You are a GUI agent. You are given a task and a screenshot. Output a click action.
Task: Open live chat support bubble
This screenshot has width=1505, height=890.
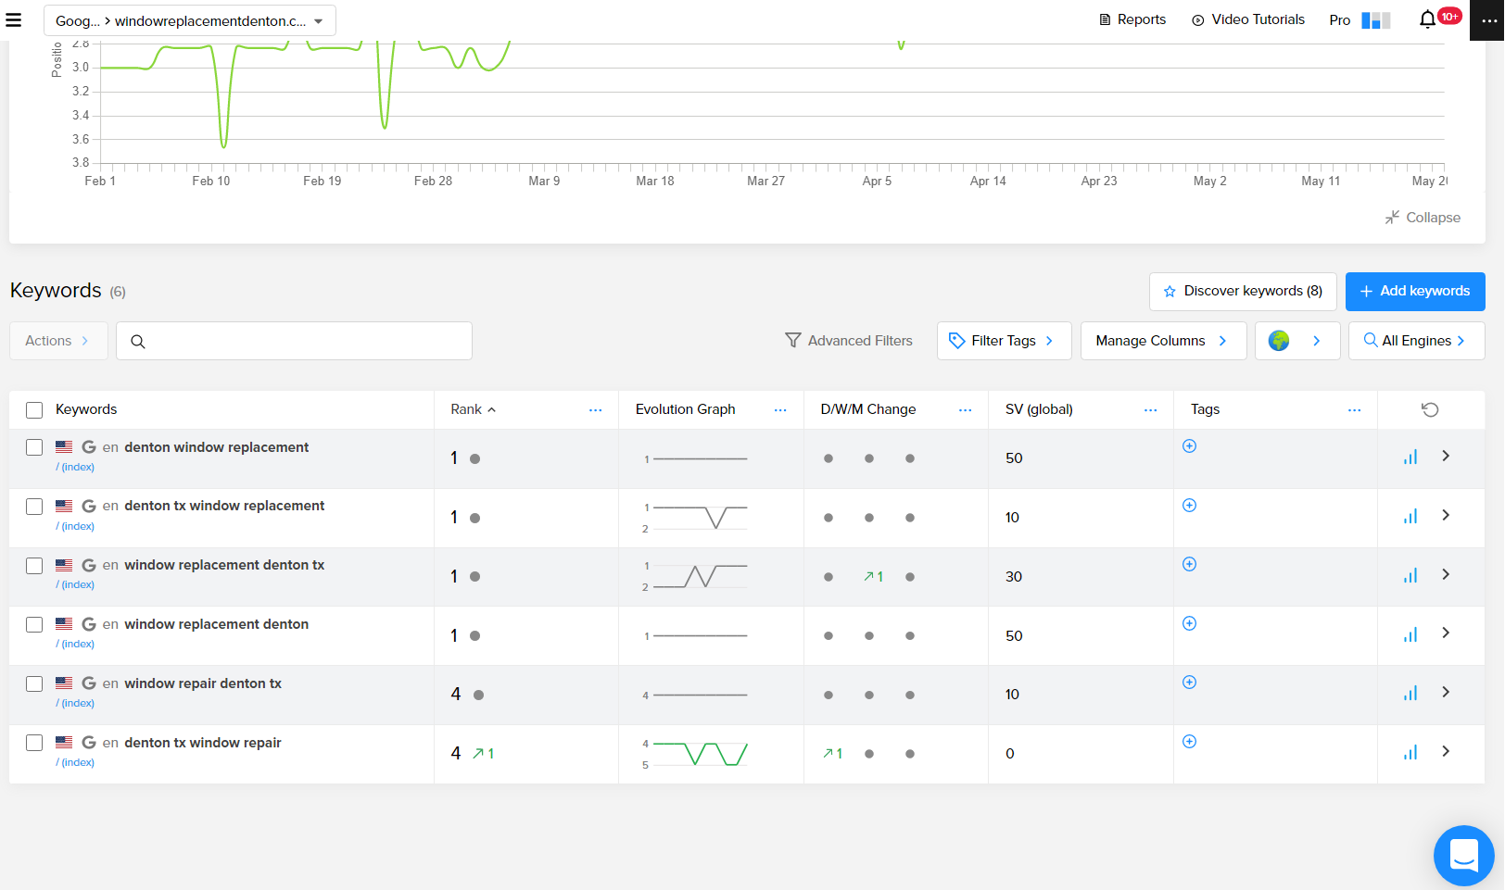pyautogui.click(x=1463, y=855)
